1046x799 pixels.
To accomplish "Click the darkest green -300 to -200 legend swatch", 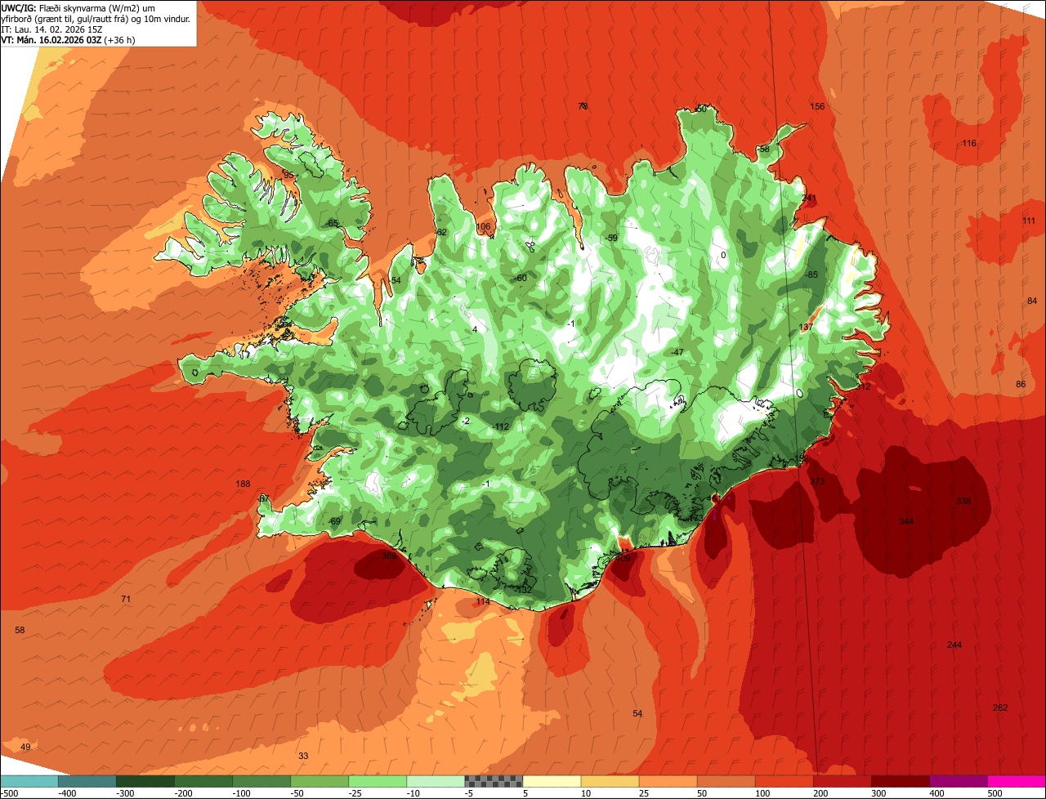I will pos(145,781).
